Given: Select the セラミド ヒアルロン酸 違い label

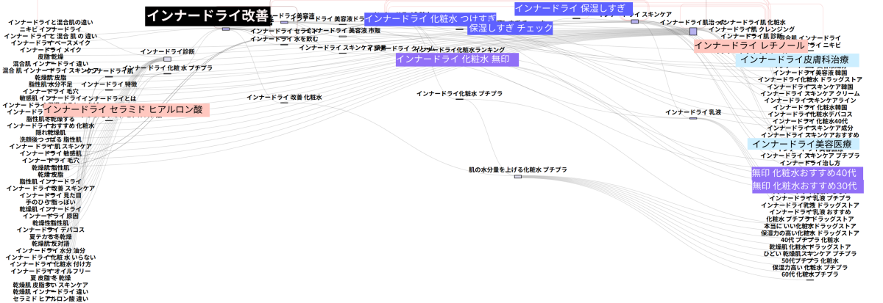Looking at the screenshot, I should (50, 299).
